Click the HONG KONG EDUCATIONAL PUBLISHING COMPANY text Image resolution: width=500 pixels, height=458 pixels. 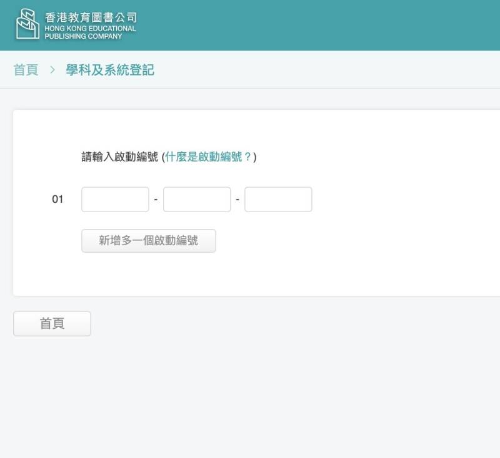pyautogui.click(x=90, y=32)
